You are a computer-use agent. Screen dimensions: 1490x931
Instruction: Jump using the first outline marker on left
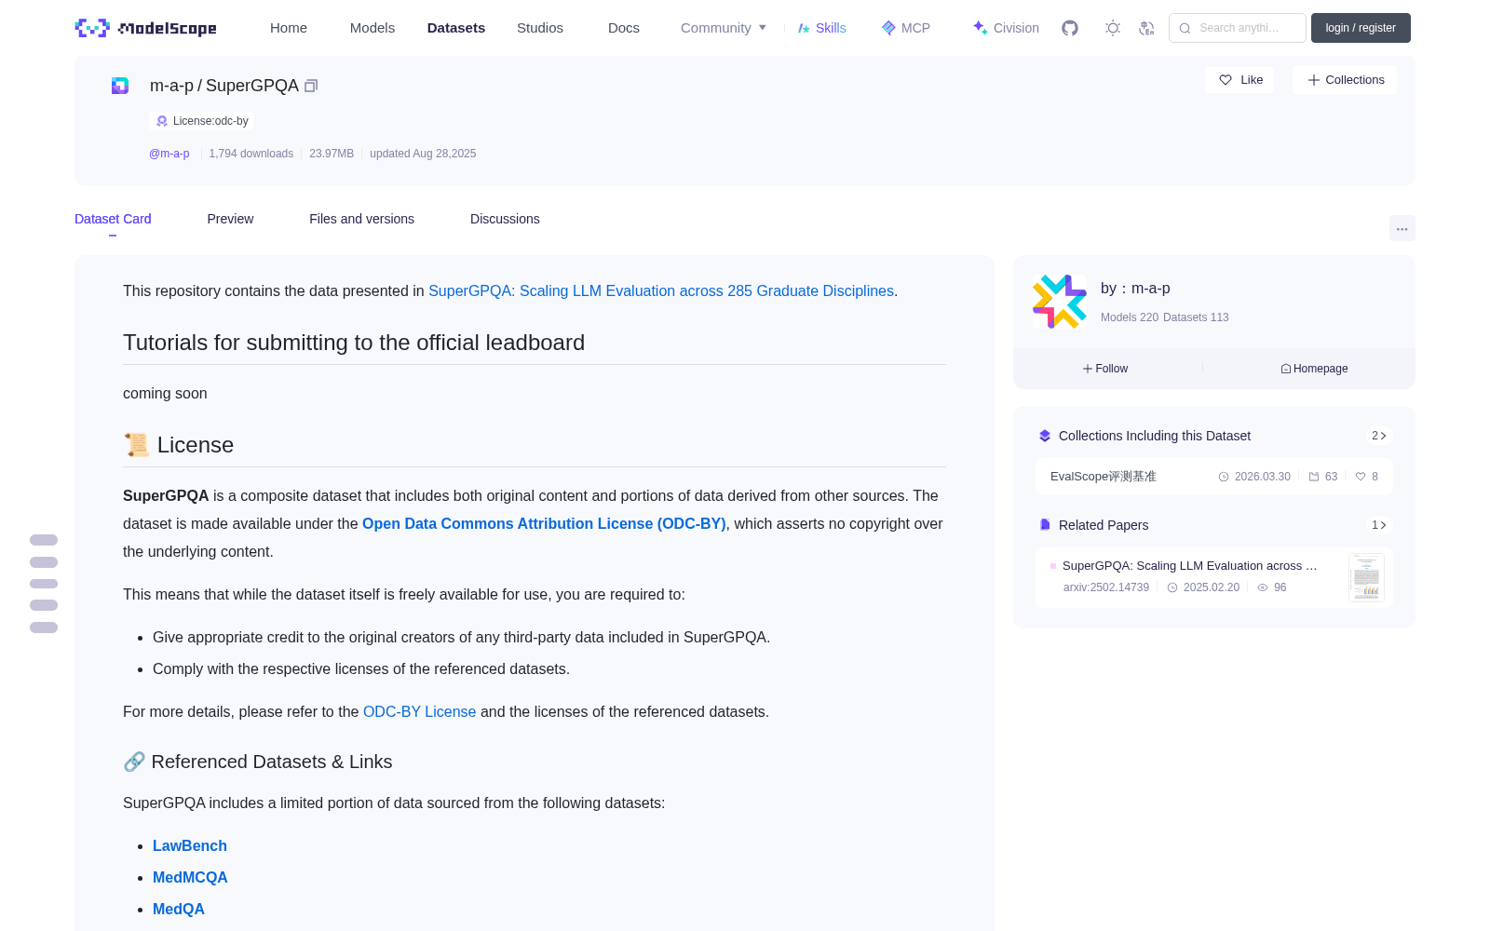44,540
